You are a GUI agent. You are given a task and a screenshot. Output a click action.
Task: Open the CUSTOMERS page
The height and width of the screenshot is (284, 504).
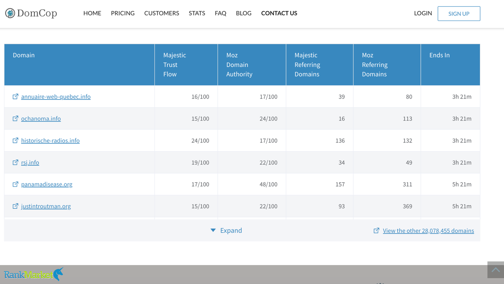pos(161,13)
